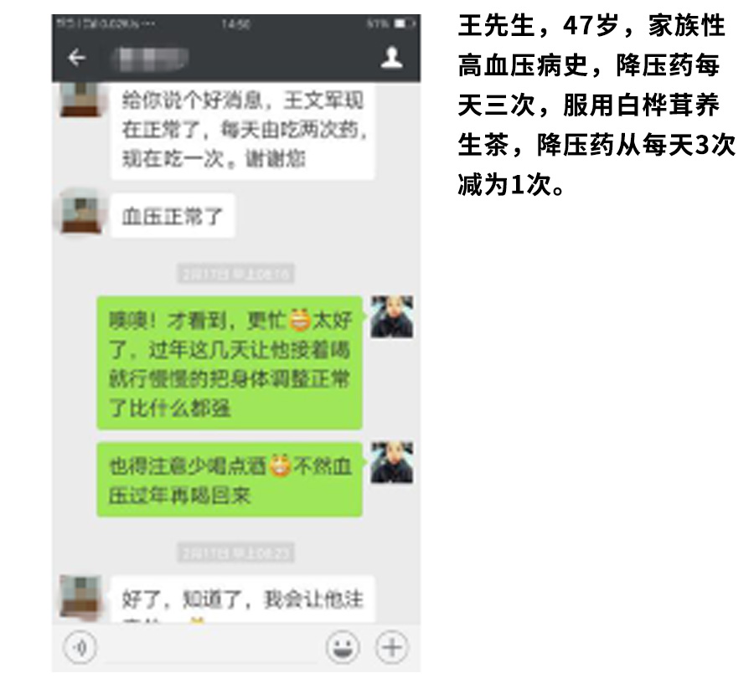Open the plus attachments menu
This screenshot has height=699, width=754.
tap(392, 648)
